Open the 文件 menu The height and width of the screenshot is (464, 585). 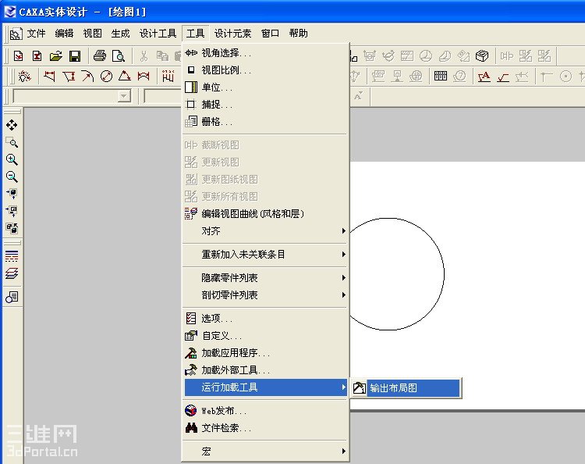(36, 34)
